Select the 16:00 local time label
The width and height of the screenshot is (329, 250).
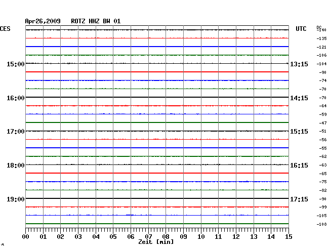[x=16, y=98]
